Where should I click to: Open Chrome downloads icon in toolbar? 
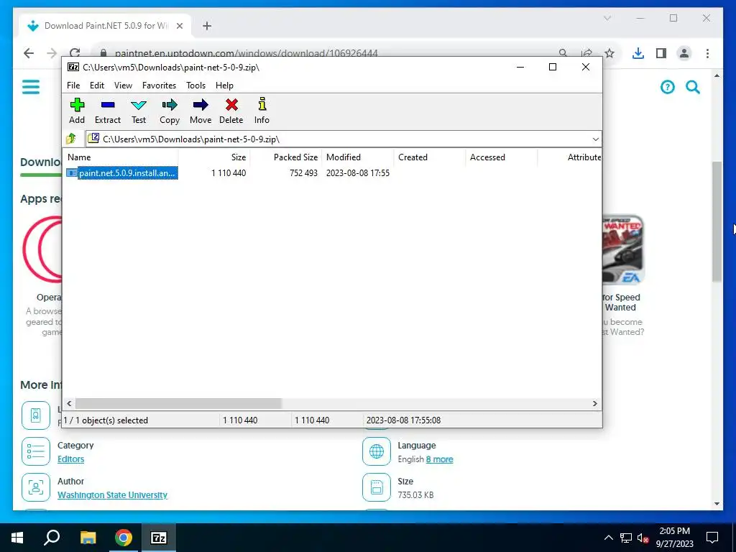[638, 53]
